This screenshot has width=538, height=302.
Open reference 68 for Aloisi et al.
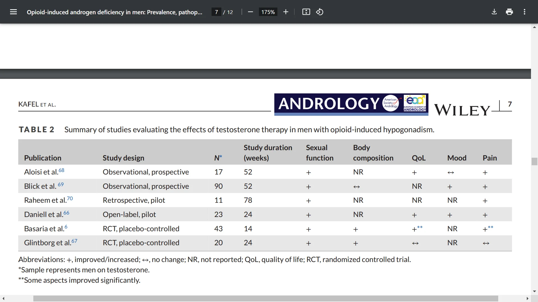(61, 170)
